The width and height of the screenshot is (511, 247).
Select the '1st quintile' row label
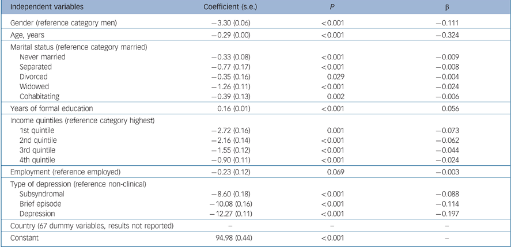pos(38,131)
